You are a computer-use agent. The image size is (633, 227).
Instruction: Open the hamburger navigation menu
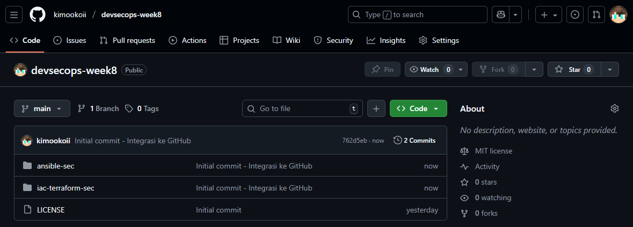pos(13,14)
